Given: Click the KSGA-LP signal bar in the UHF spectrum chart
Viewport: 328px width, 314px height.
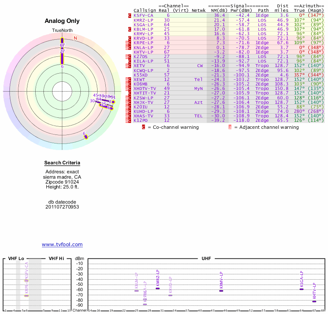Looking at the screenshot, I should pos(301,289).
